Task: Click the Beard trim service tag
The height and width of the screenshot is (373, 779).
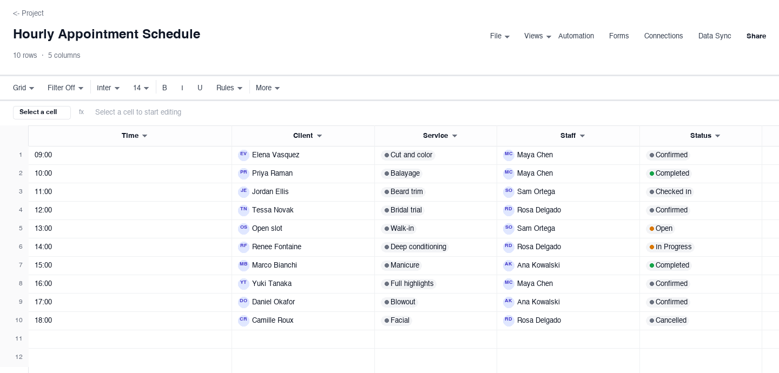Action: (403, 192)
